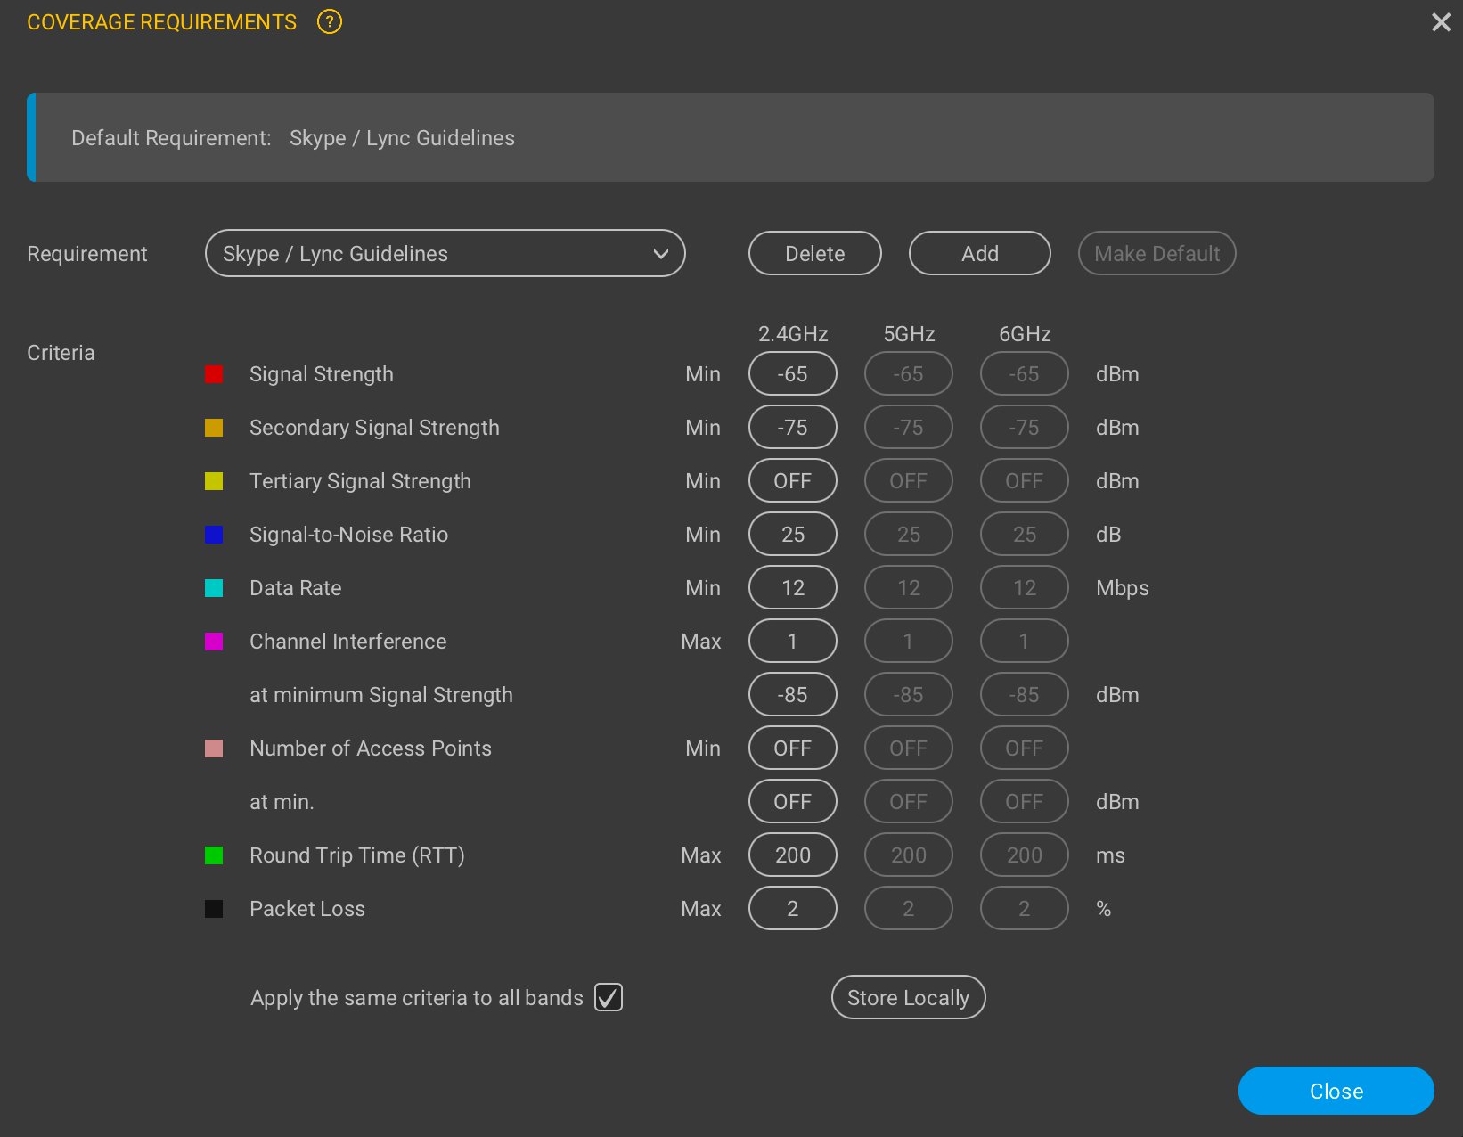Image resolution: width=1463 pixels, height=1137 pixels.
Task: Add a new requirement
Action: (x=979, y=253)
